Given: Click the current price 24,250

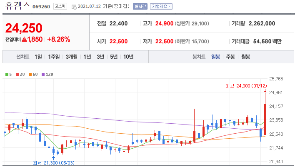Looking at the screenshot, I should (x=24, y=28).
